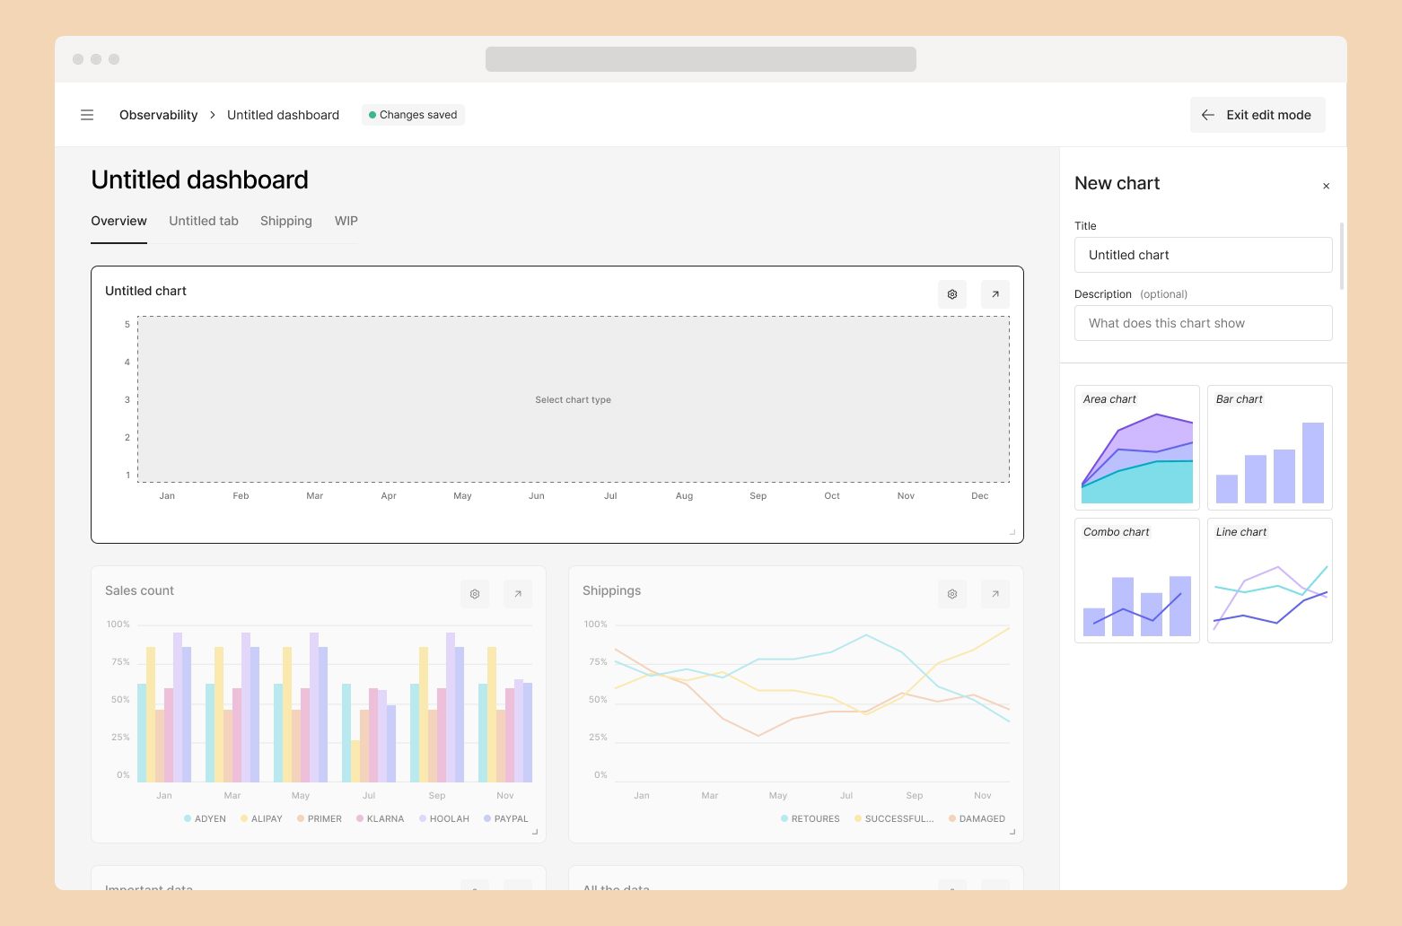Expand Untitled chart with arrow icon
Image resolution: width=1402 pixels, height=926 pixels.
(995, 294)
